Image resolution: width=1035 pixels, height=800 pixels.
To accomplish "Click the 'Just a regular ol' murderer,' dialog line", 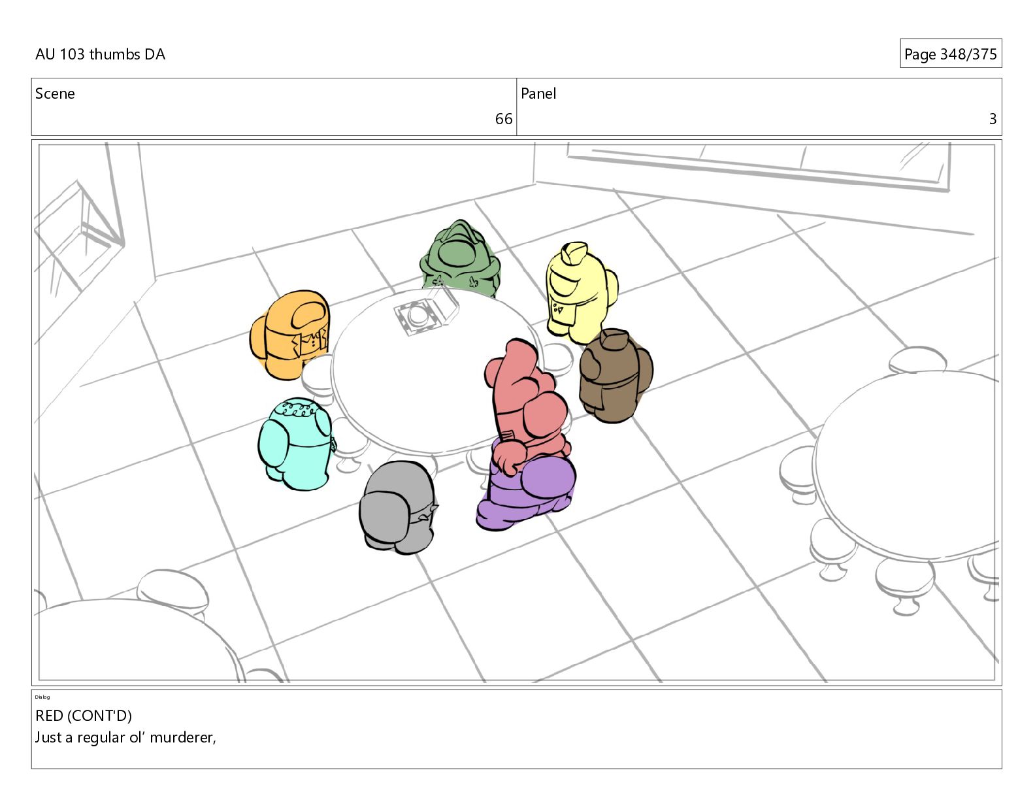I will [125, 737].
